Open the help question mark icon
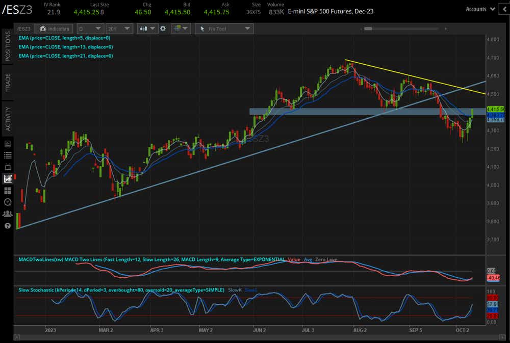Screen dimensions: 510x343 coord(8,226)
